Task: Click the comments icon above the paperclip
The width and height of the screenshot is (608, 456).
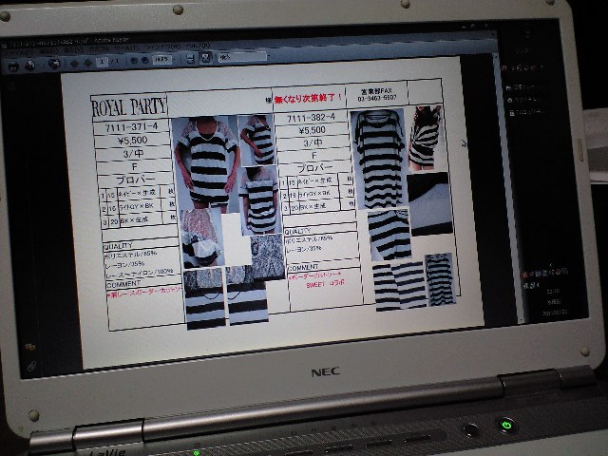Action: point(29,346)
